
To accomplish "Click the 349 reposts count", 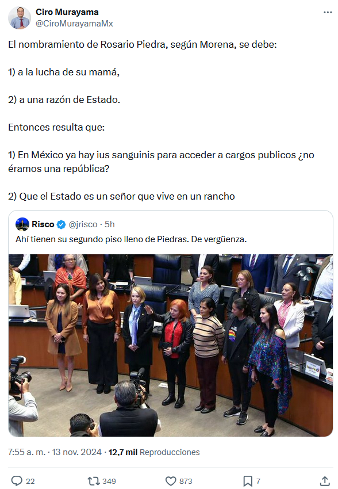I will point(109,481).
